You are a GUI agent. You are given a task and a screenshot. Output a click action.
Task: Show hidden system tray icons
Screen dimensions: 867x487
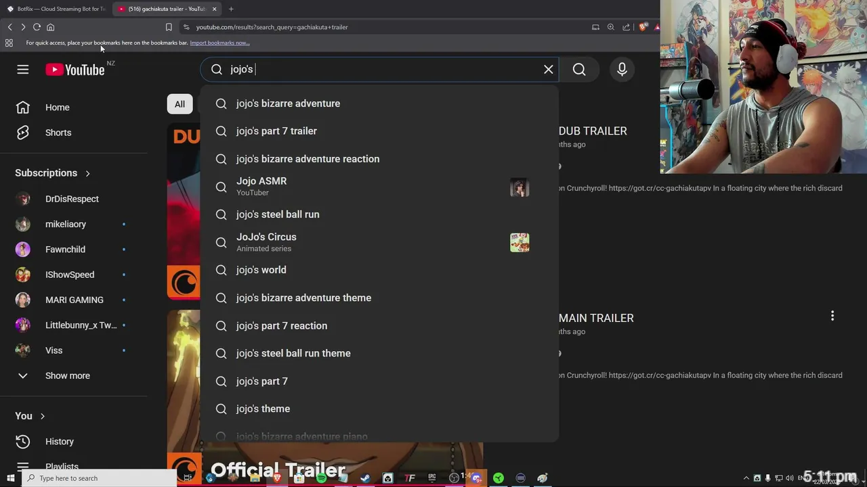746,478
